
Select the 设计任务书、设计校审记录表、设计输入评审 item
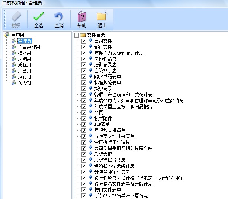pyautogui.click(x=139, y=178)
